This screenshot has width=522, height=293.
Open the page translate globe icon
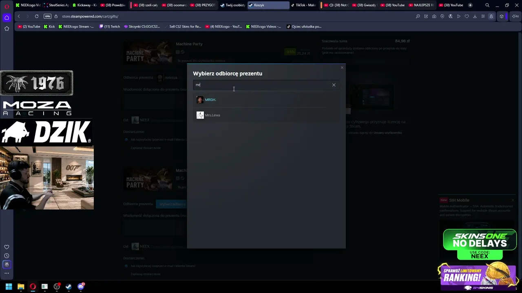450,16
